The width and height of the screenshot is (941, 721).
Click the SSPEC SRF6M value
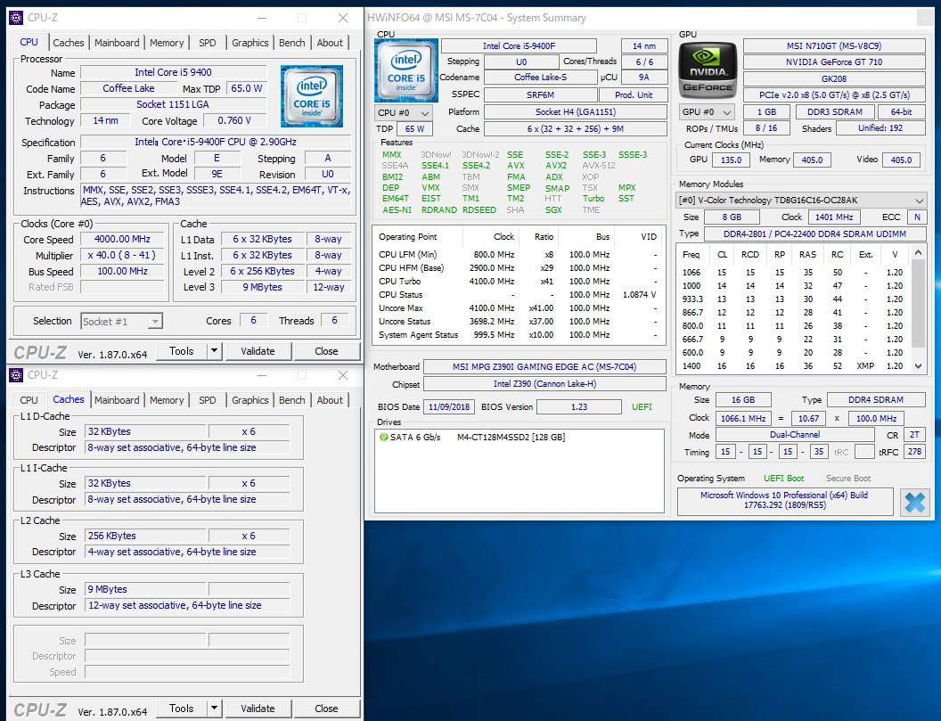[x=540, y=94]
